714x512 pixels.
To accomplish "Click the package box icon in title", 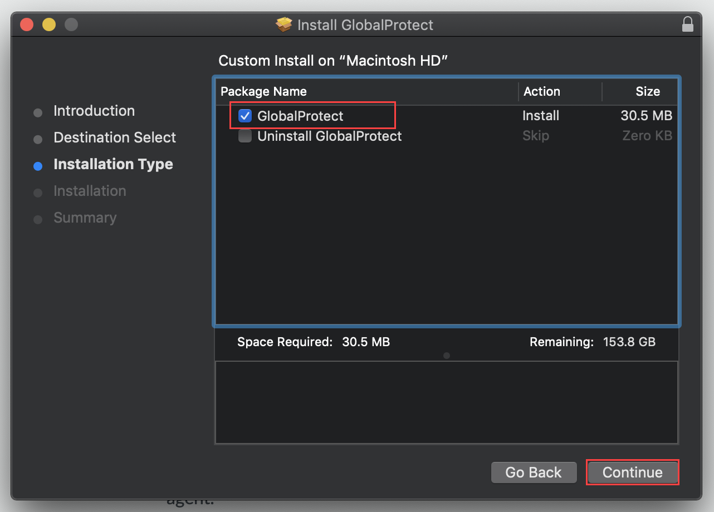I will [284, 25].
